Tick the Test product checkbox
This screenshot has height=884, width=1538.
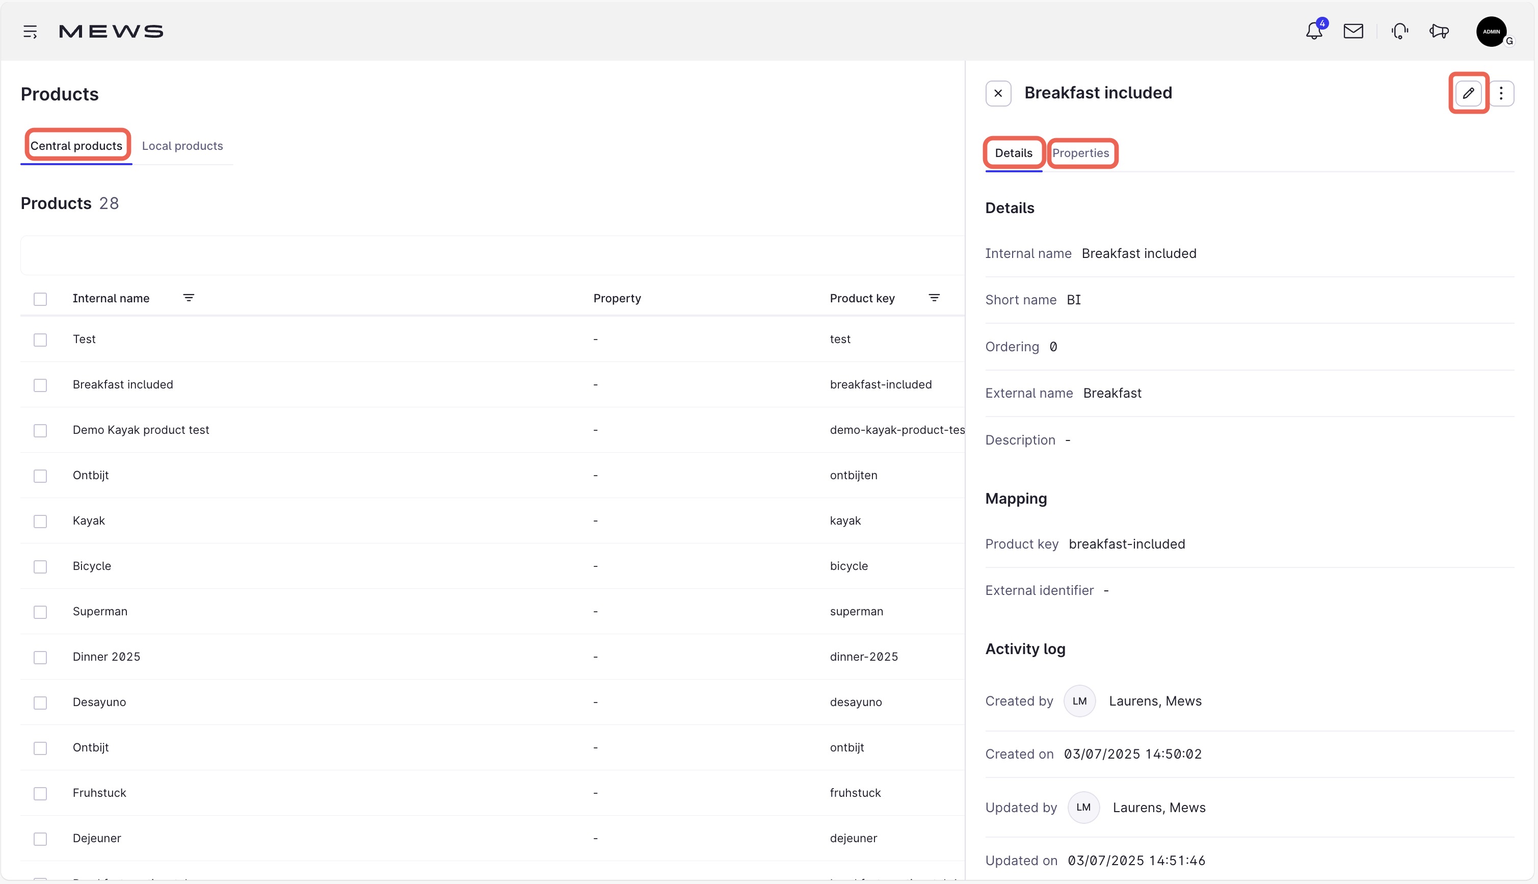click(x=40, y=340)
